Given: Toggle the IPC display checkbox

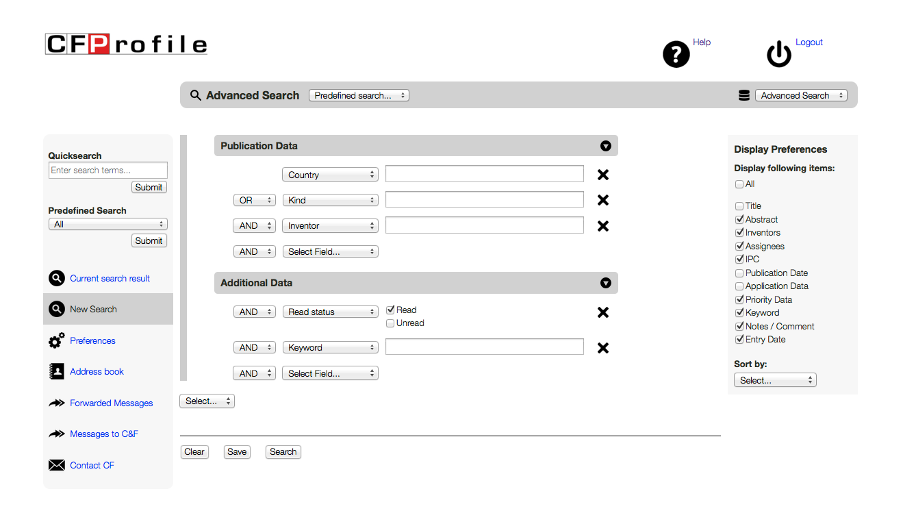Looking at the screenshot, I should 739,260.
